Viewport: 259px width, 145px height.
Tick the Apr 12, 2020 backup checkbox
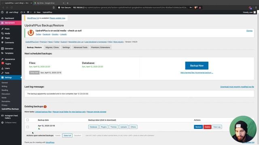28,127
